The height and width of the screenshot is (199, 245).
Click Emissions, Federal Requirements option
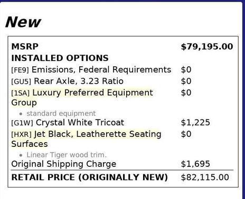point(101,69)
